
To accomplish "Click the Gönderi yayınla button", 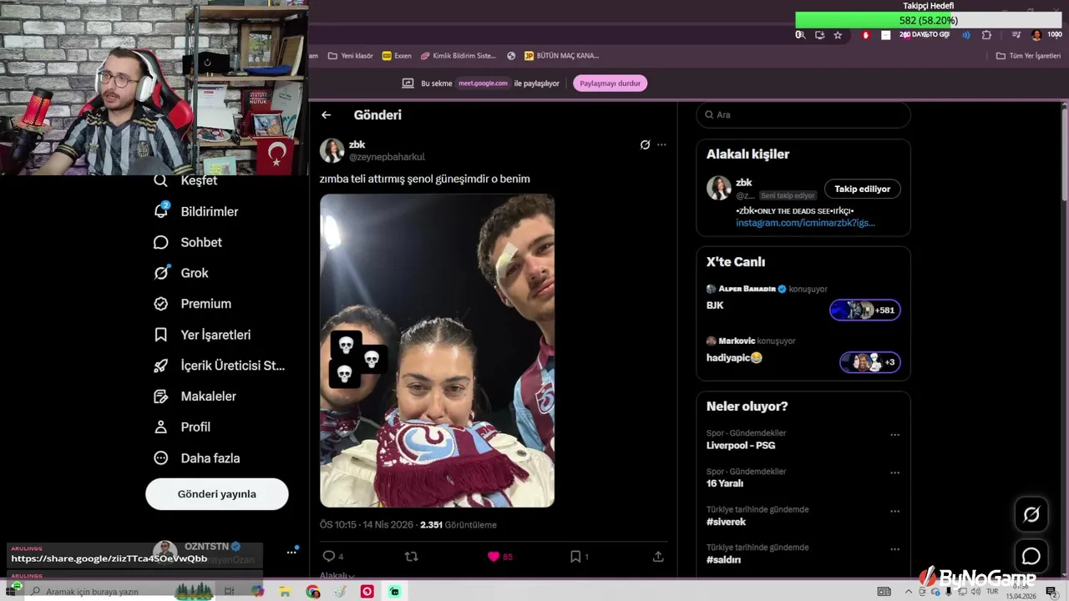I will tap(217, 494).
